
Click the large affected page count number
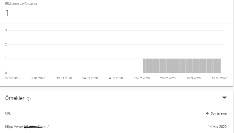[7, 13]
